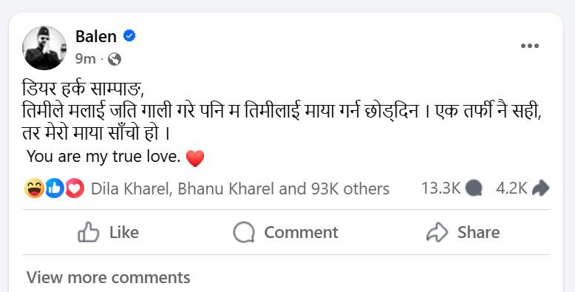
Task: Click the blue verified badge beside Balen
Action: click(x=129, y=36)
